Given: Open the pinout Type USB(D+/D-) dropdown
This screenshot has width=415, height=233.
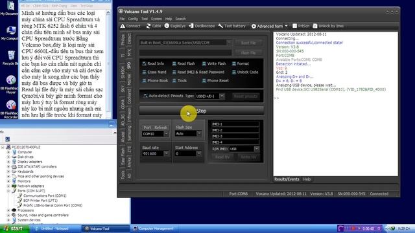Looking at the screenshot, I should click(222, 96).
